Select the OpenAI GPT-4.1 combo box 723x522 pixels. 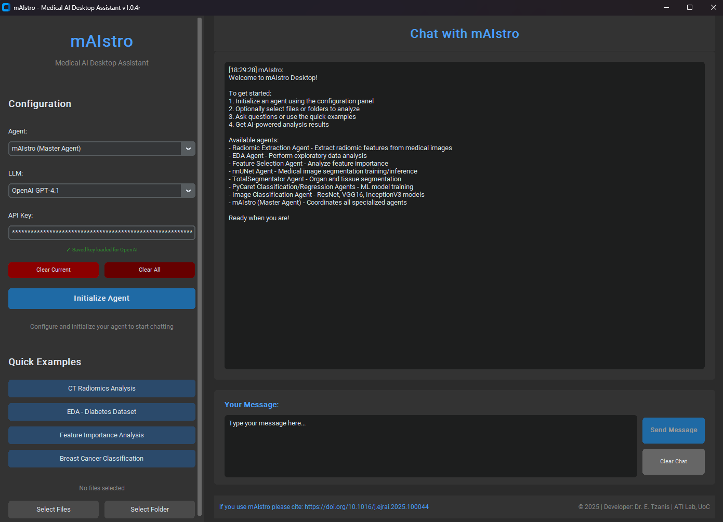click(102, 191)
